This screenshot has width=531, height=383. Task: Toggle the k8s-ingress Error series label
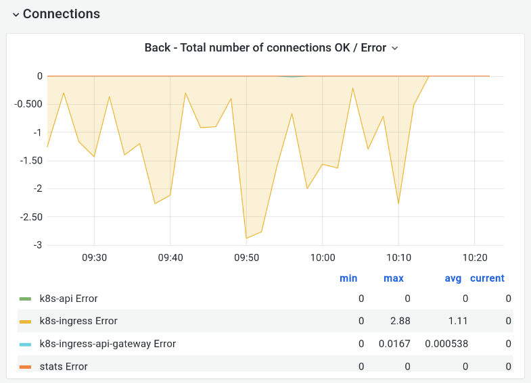point(78,321)
